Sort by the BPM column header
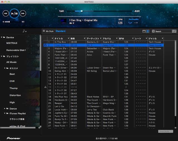178x141 pixels. [x=121, y=38]
